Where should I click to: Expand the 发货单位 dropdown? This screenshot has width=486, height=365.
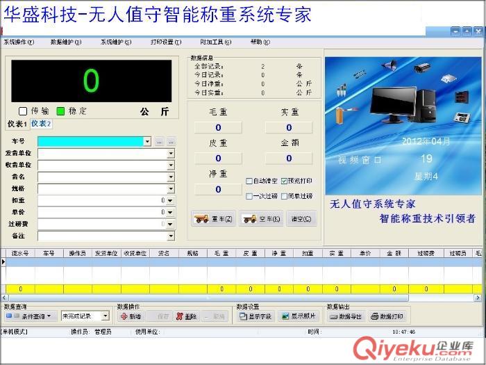tap(171, 154)
